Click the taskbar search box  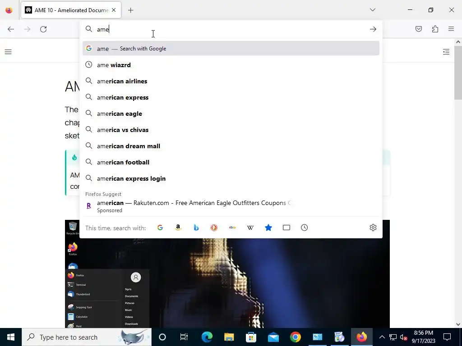coord(87,337)
